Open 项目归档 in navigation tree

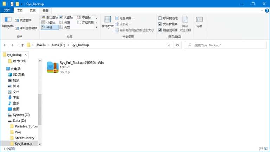pos(17,61)
